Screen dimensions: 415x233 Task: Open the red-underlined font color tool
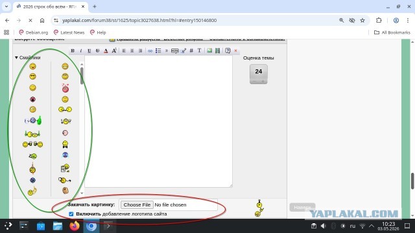tap(106, 50)
